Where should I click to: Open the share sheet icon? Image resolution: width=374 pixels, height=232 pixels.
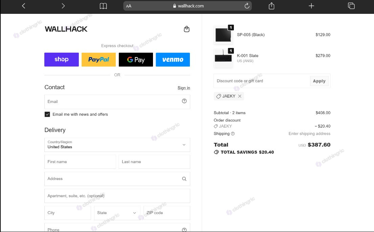click(271, 6)
